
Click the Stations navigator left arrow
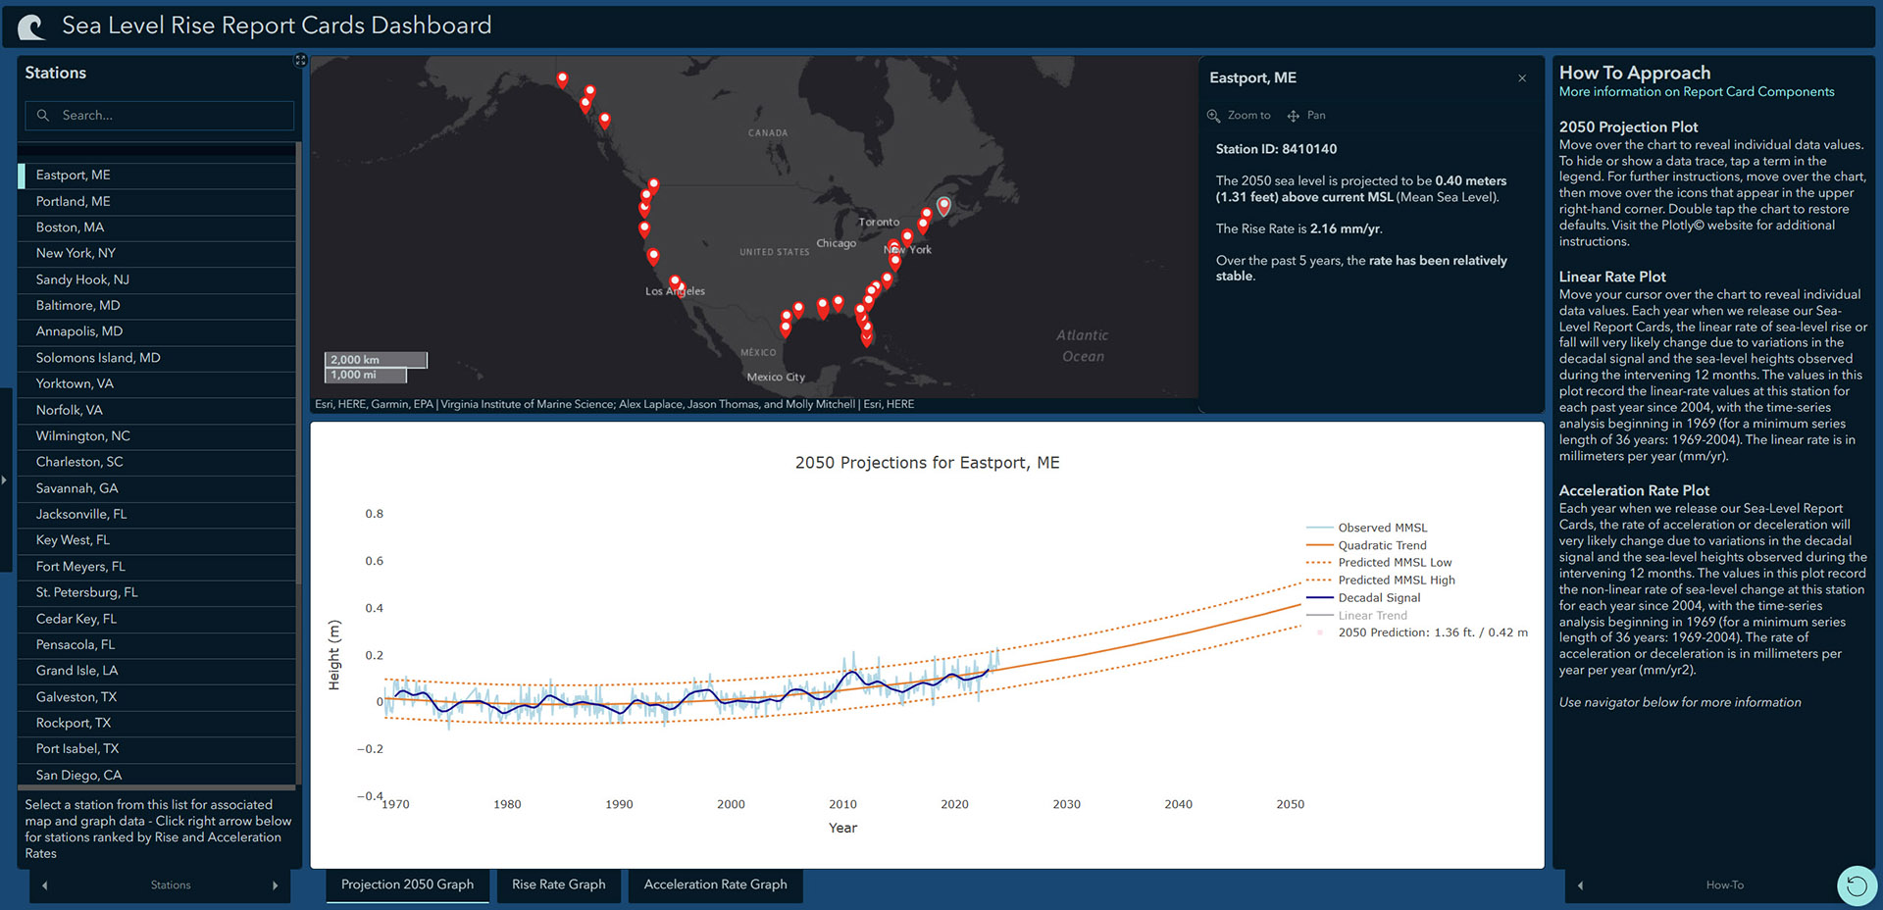(45, 885)
